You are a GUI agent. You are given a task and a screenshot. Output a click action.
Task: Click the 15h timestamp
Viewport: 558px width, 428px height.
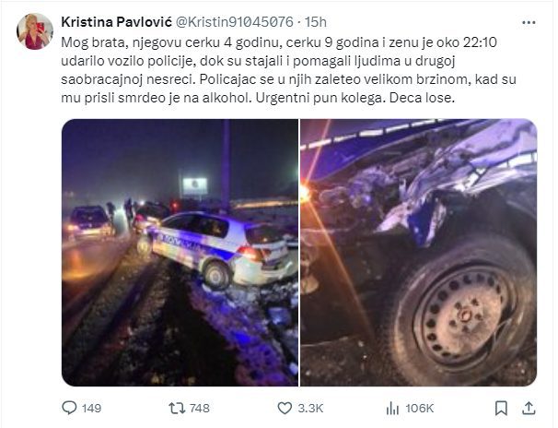pos(316,22)
